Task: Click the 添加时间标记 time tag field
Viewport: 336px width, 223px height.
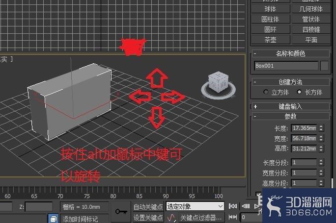Action: pyautogui.click(x=84, y=219)
